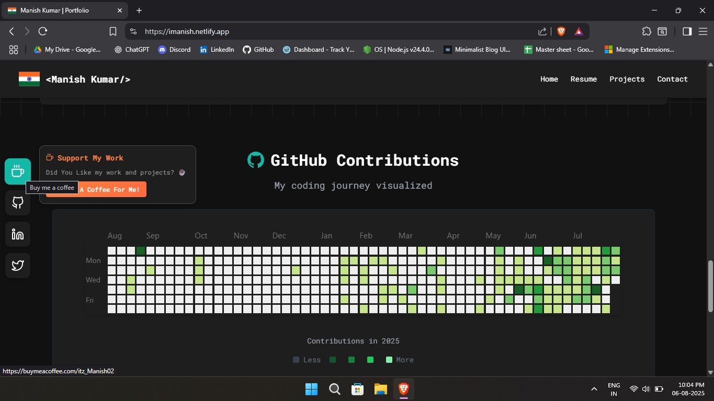This screenshot has width=714, height=401.
Task: Click the Brave icon in taskbar
Action: pos(403,389)
